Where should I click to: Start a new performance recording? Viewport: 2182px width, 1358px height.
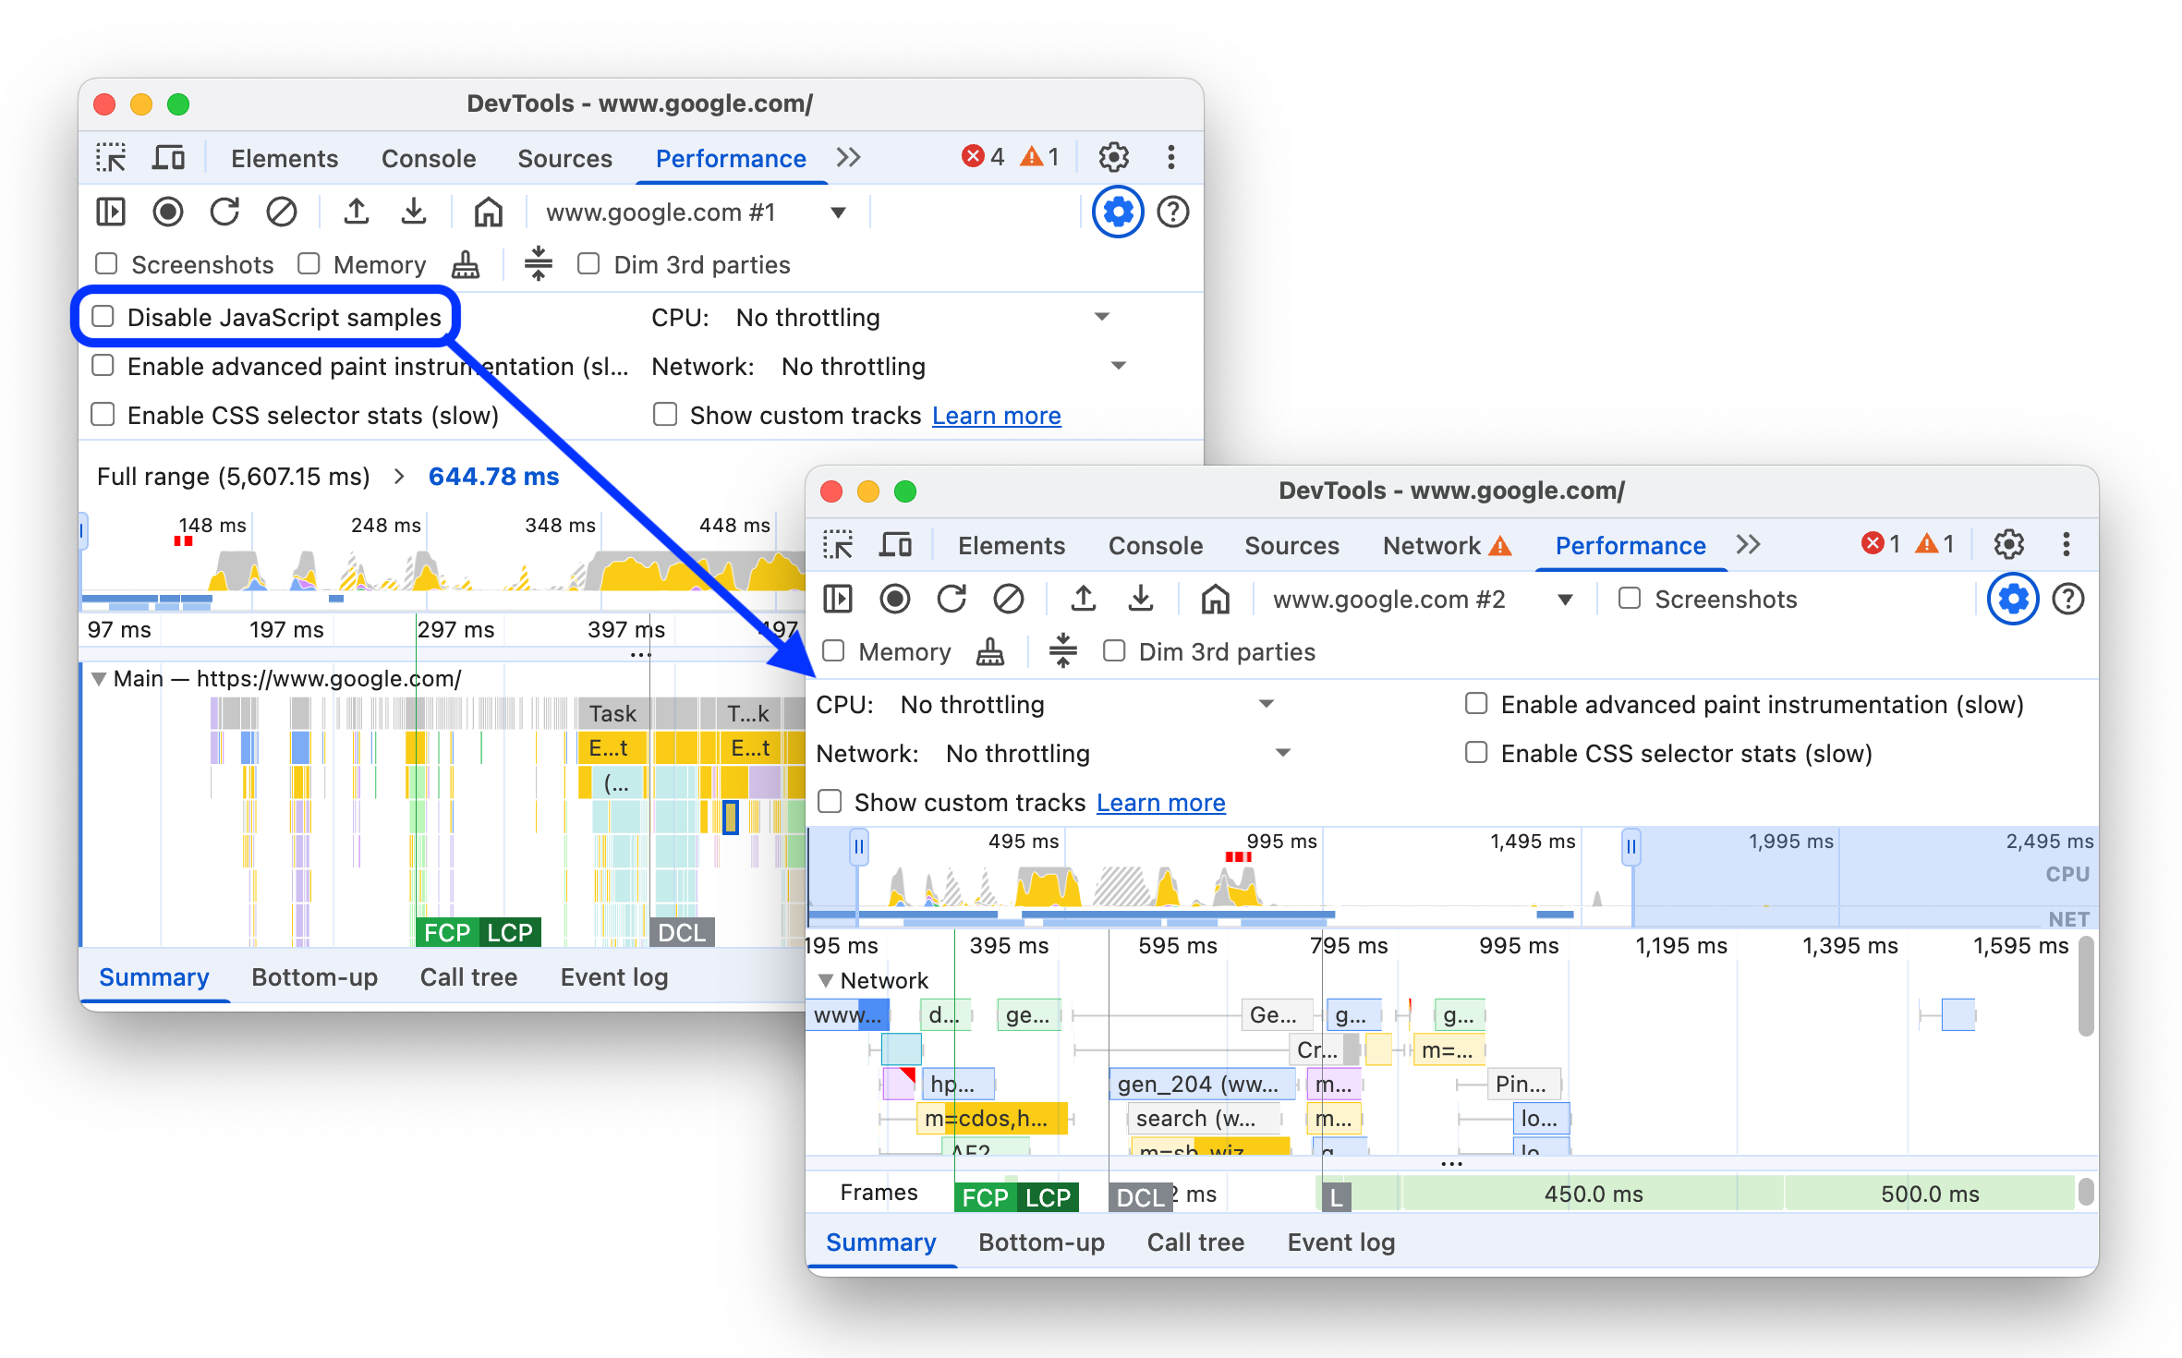coord(894,599)
